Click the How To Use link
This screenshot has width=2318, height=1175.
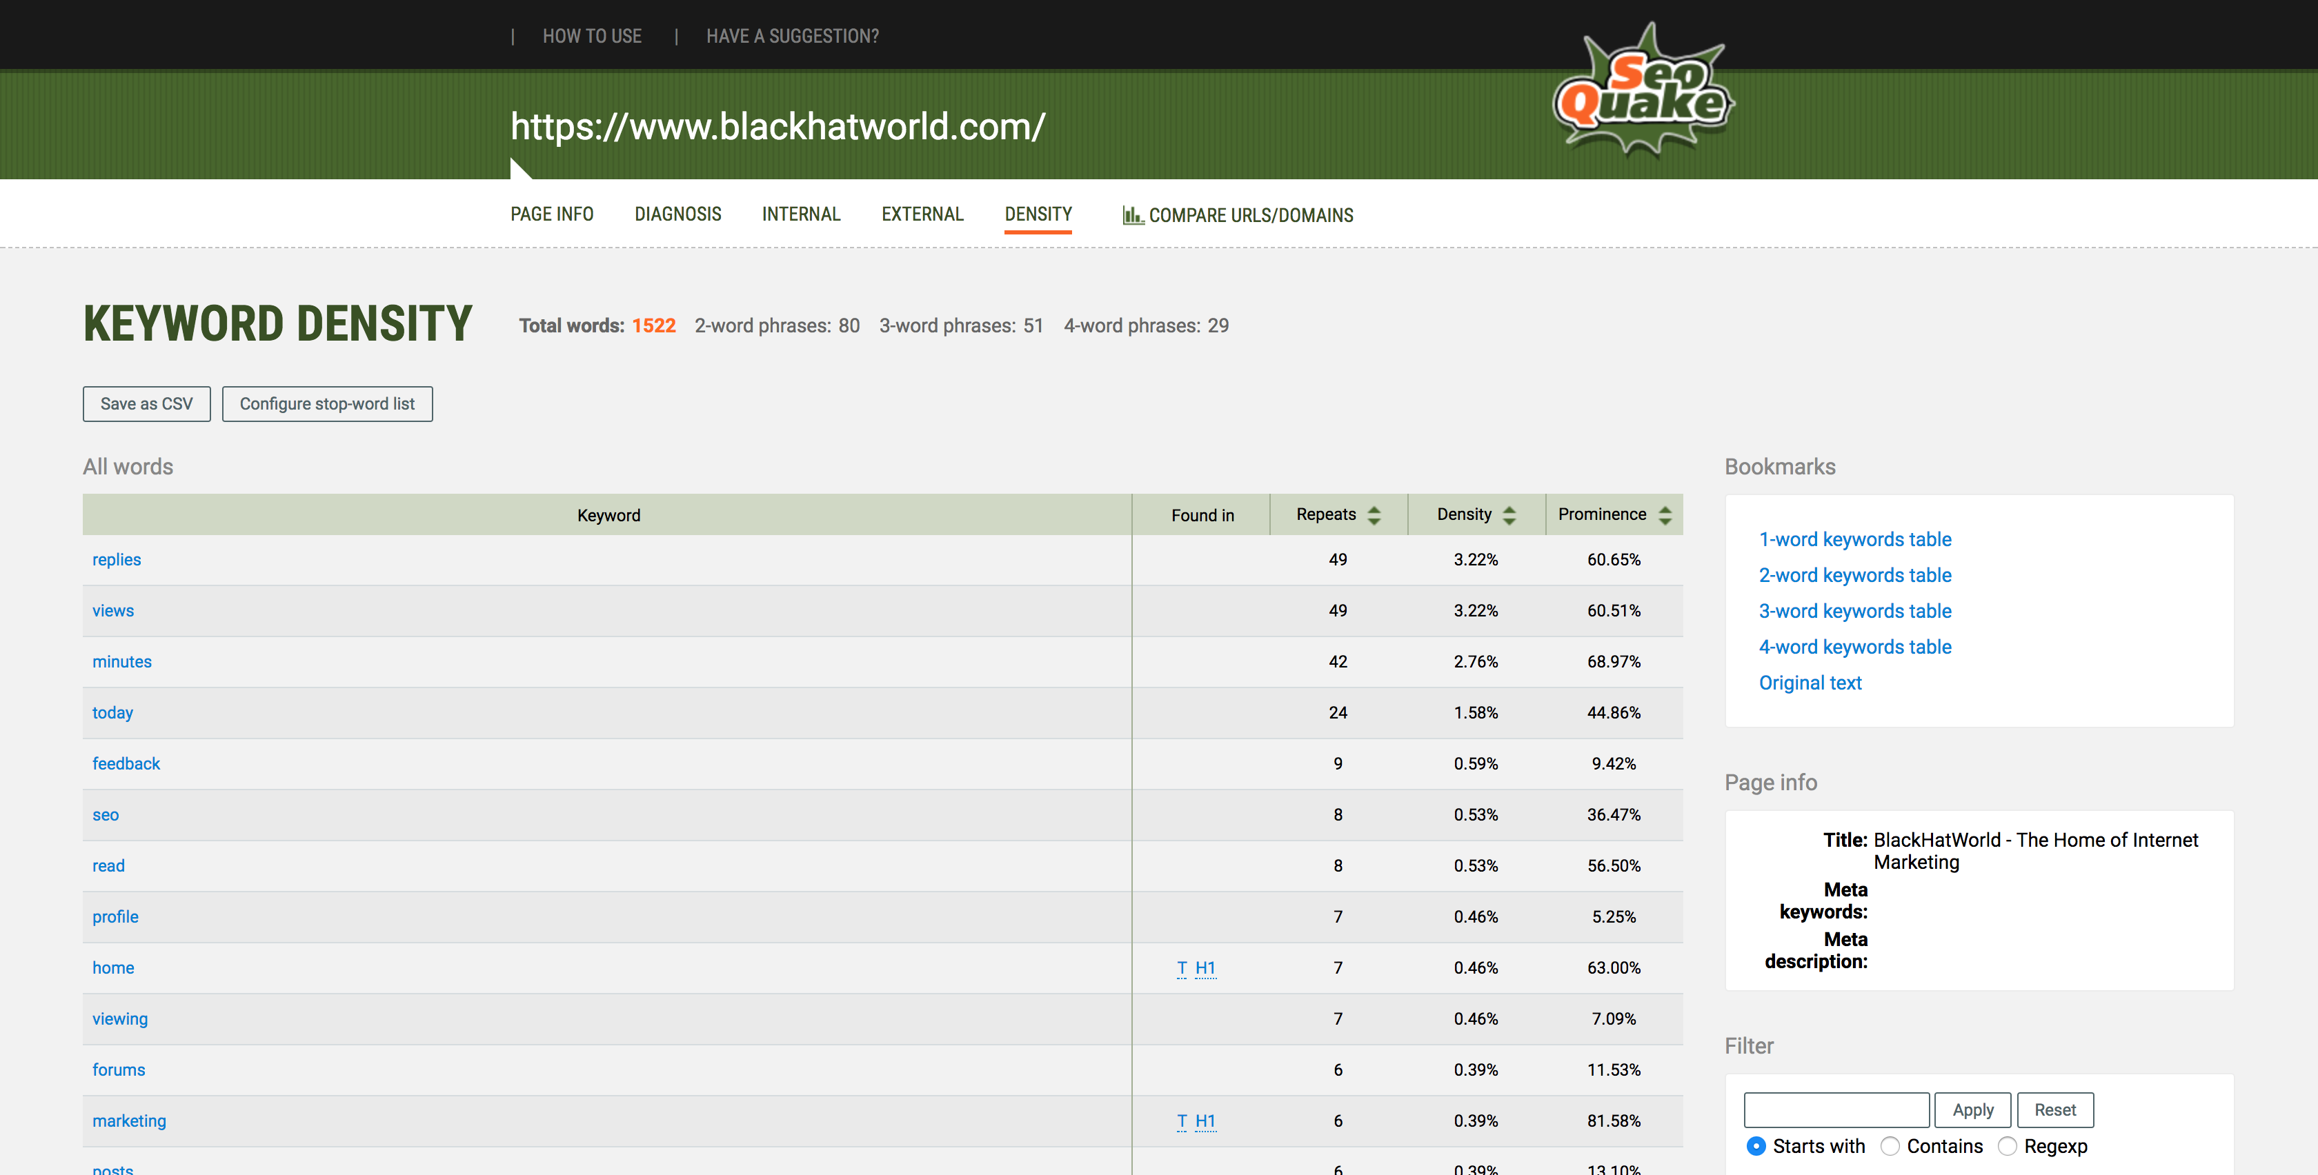pyautogui.click(x=592, y=36)
